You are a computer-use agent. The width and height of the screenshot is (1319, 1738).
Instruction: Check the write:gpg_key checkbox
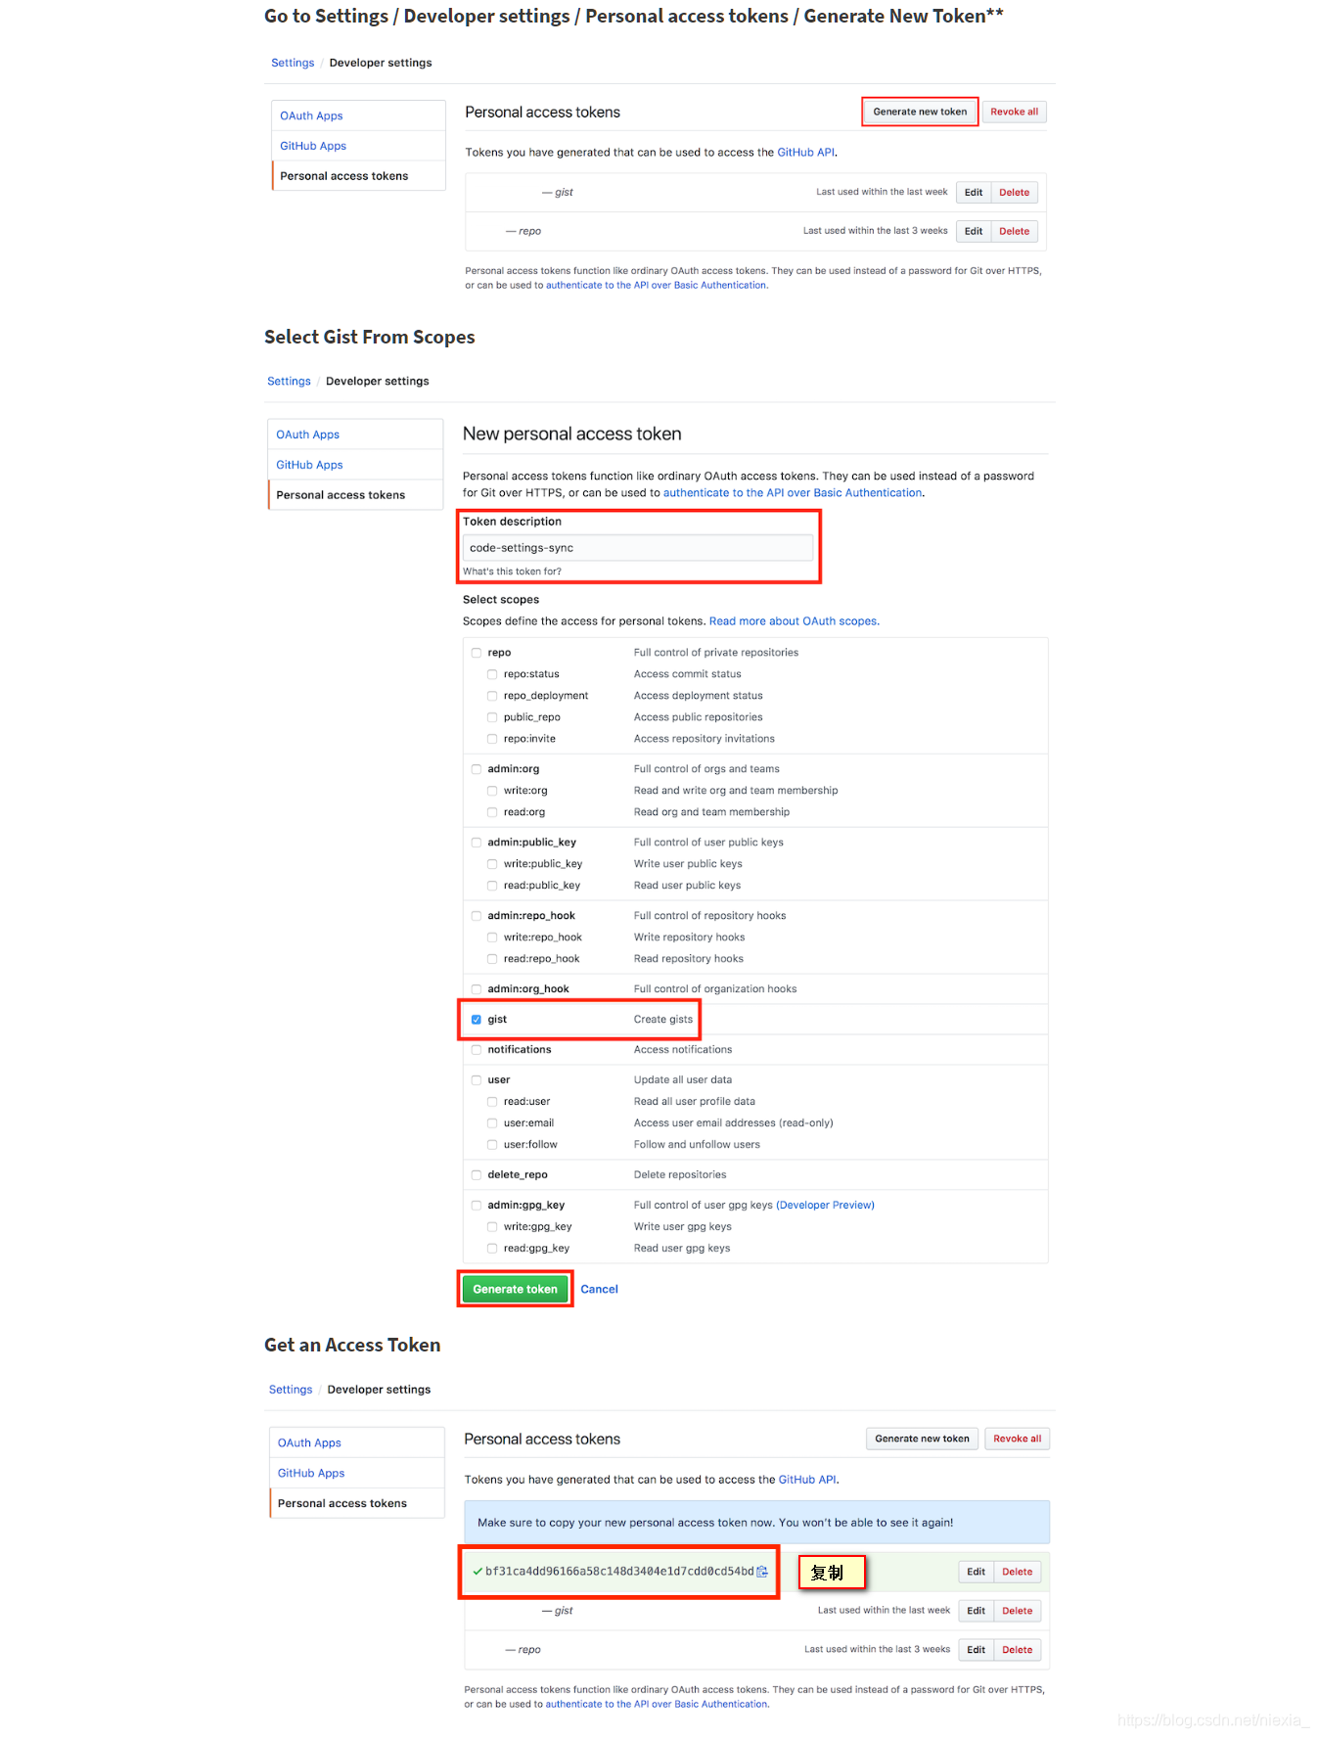click(x=492, y=1227)
